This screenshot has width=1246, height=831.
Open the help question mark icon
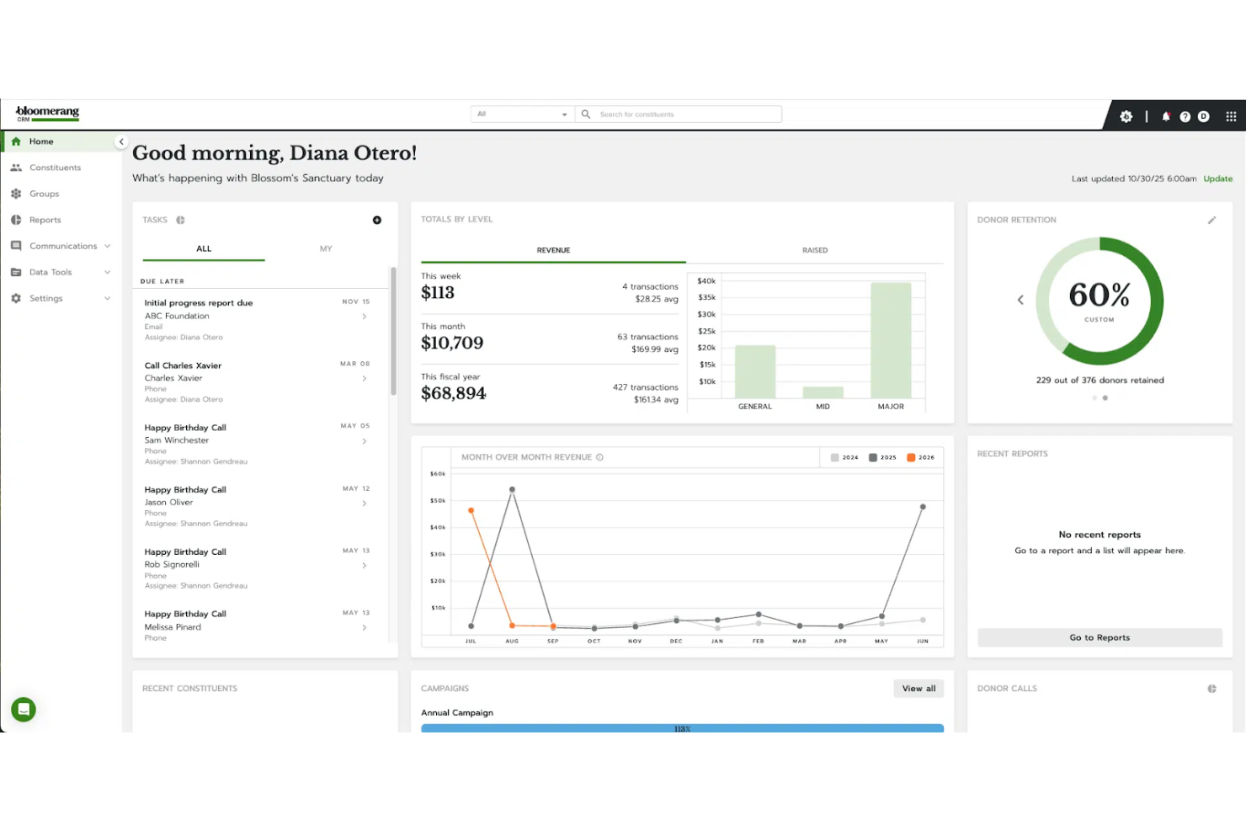(x=1185, y=117)
